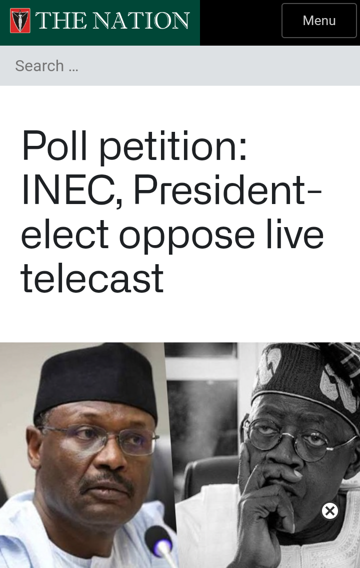Open the Menu button
The width and height of the screenshot is (360, 568).
[x=319, y=21]
